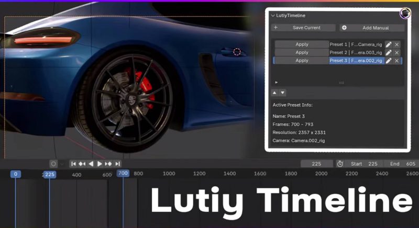
Task: Apply Preset 2
Action: 302,52
